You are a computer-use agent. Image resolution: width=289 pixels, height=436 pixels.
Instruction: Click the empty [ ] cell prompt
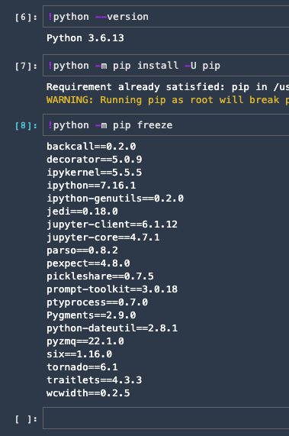coord(26,419)
